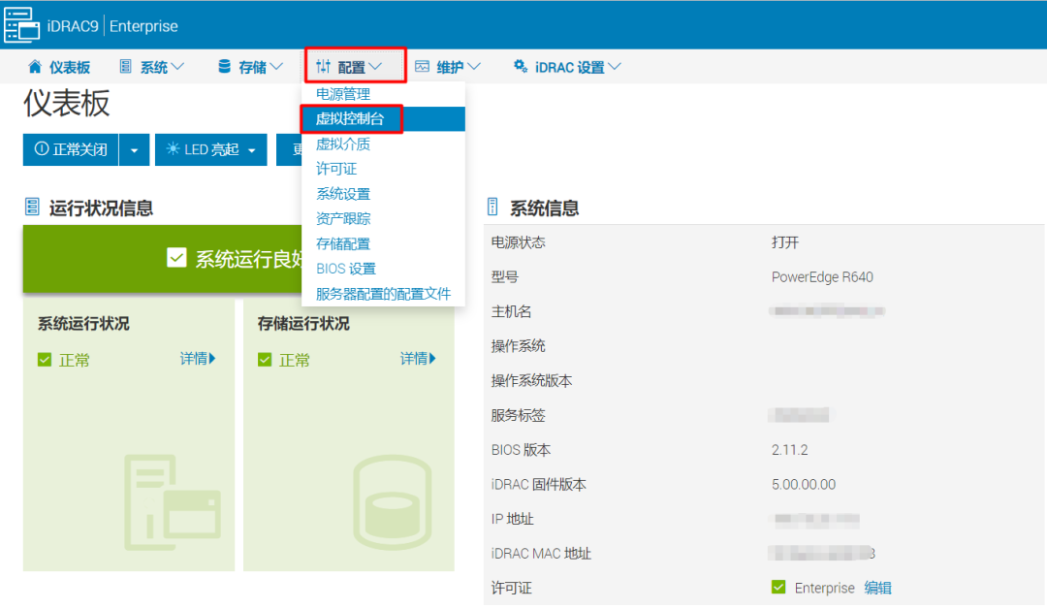1047x609 pixels.
Task: Select 服务器配置的配置文件 menu entry
Action: point(383,294)
